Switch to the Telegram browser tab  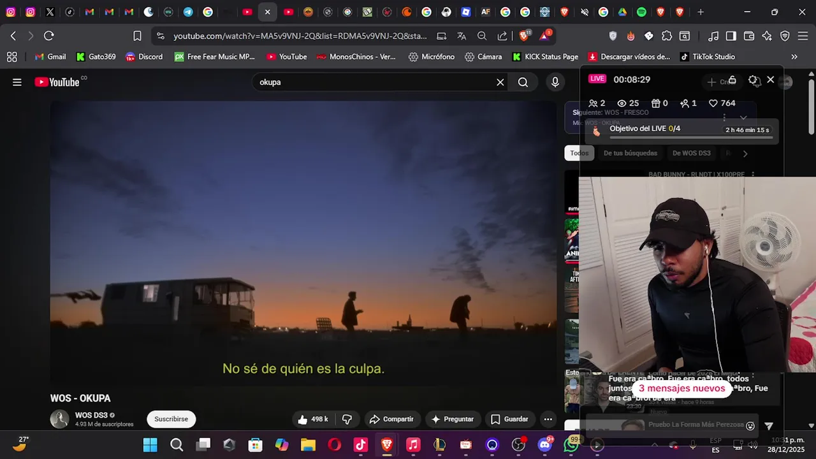(188, 12)
